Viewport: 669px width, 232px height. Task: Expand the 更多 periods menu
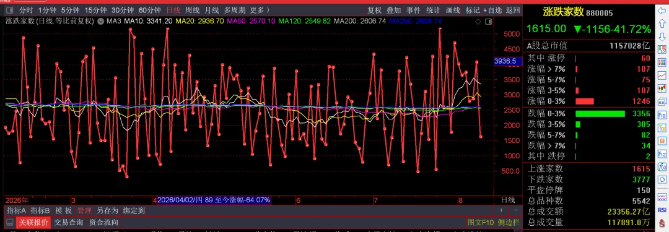[260, 10]
